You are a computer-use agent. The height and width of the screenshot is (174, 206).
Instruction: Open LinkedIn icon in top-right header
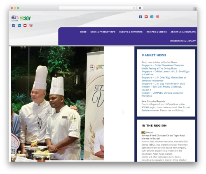(152, 17)
